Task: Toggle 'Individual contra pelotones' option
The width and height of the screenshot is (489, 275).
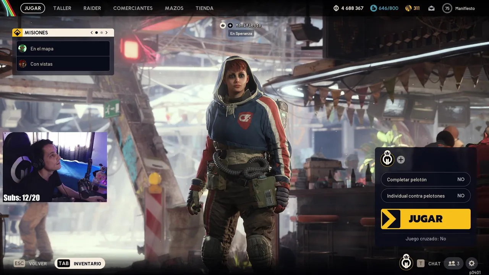Action: click(x=426, y=196)
